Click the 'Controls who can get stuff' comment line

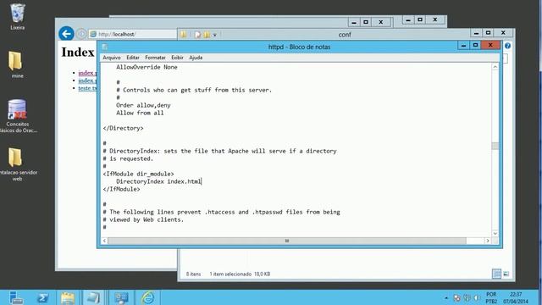tap(194, 90)
